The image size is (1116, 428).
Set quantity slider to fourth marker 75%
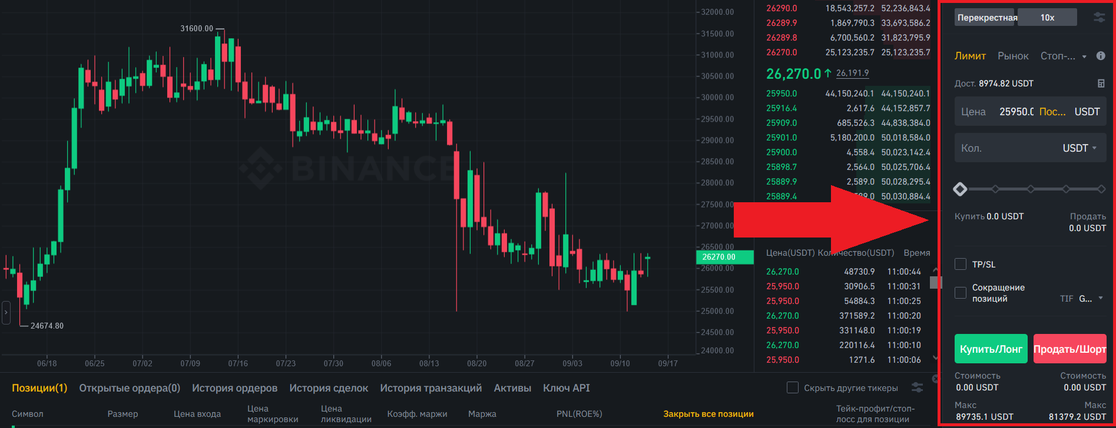click(x=1066, y=189)
